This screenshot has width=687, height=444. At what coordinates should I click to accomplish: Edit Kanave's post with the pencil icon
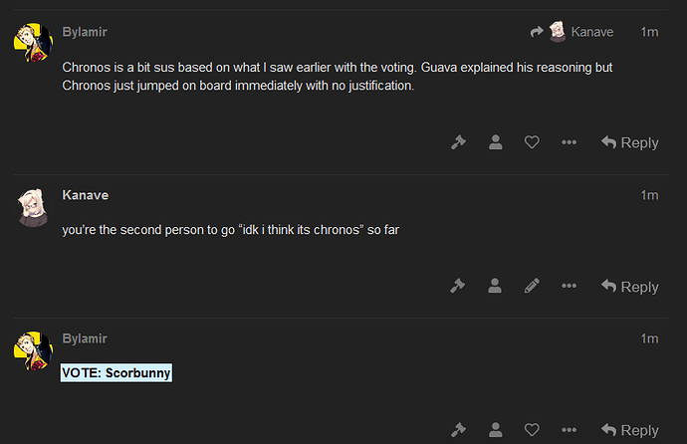532,286
